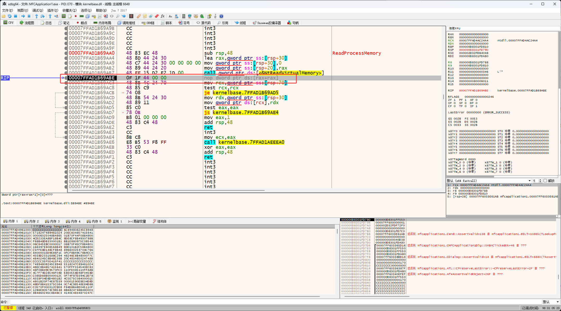This screenshot has width=561, height=311.
Task: Toggle breakpoint dot beside address 00007FFAD1B69AE4
Action: (66, 137)
